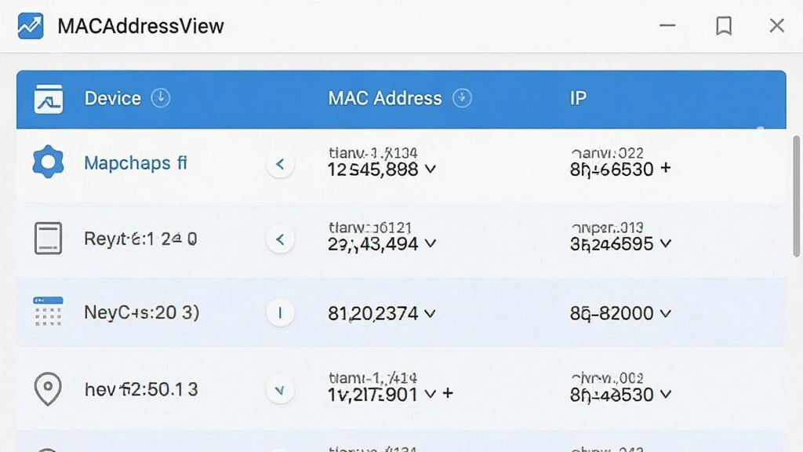Expand down chevron button in hev row

280,390
